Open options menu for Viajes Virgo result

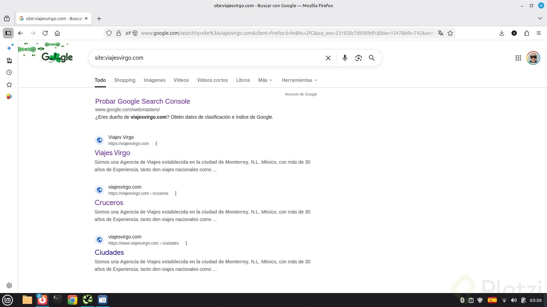coord(156,144)
